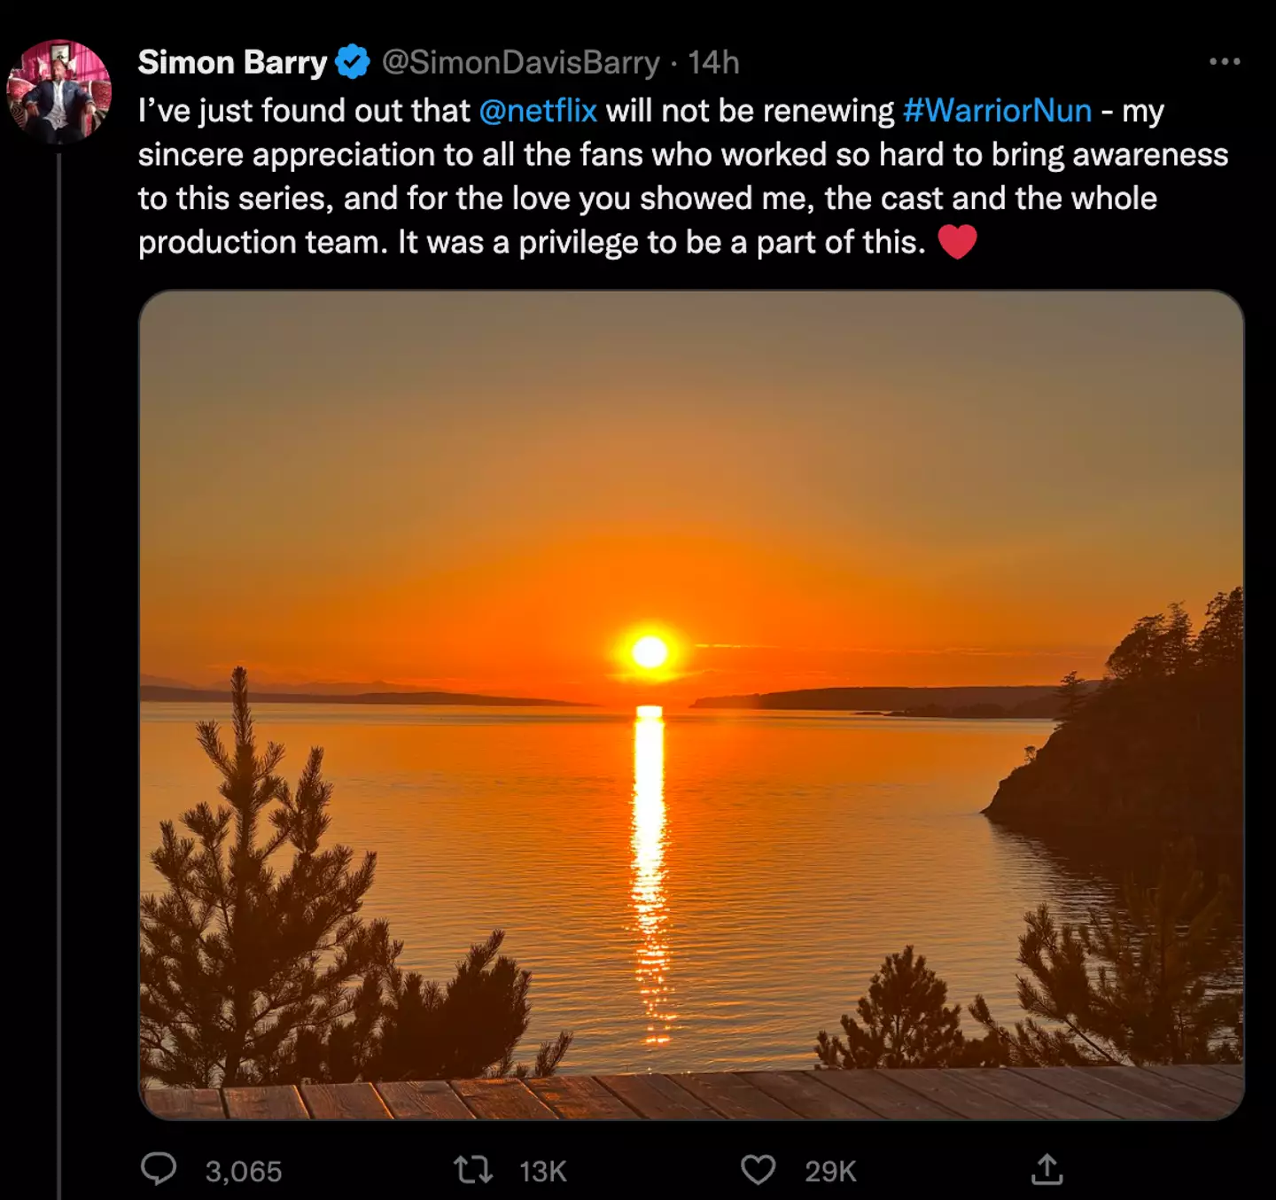Click the wooden deck in the photo
The height and width of the screenshot is (1200, 1276).
pyautogui.click(x=691, y=1097)
